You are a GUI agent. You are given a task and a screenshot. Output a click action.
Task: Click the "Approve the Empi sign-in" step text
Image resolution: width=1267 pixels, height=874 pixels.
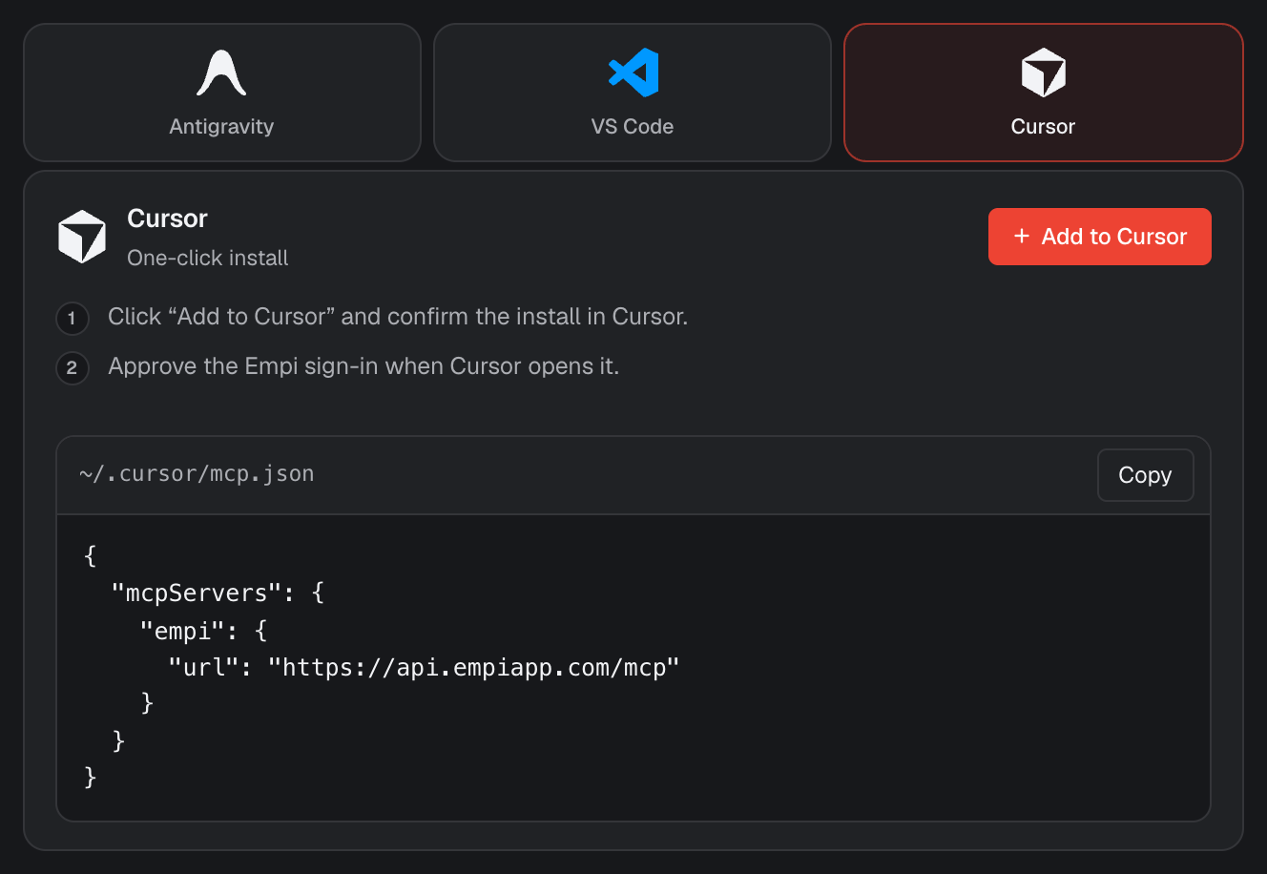(x=363, y=366)
